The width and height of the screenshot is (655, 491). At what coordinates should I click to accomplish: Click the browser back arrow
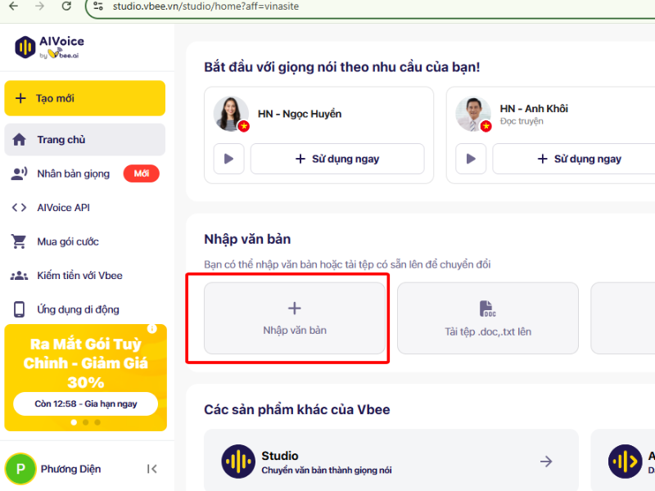pyautogui.click(x=14, y=7)
